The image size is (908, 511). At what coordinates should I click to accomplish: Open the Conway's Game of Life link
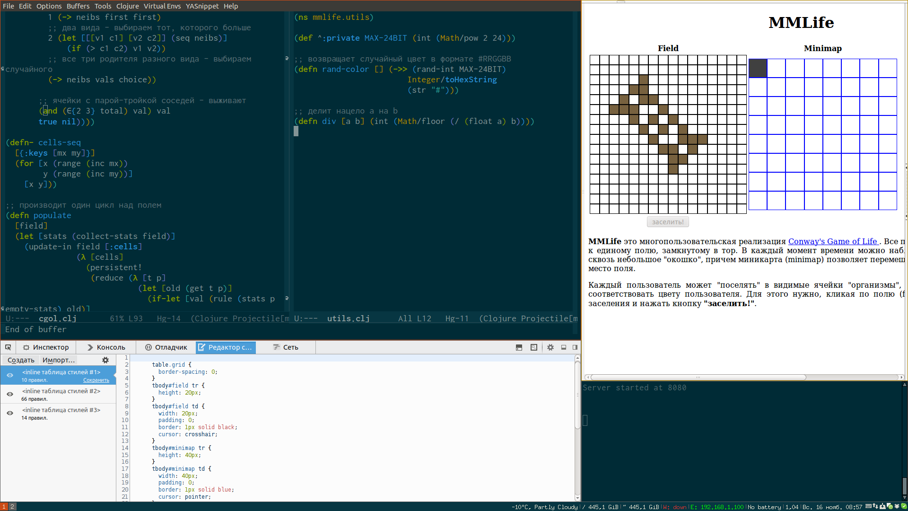click(832, 241)
